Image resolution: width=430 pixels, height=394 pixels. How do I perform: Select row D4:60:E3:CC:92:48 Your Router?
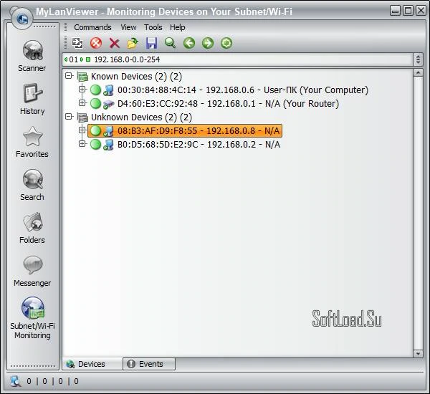click(228, 103)
